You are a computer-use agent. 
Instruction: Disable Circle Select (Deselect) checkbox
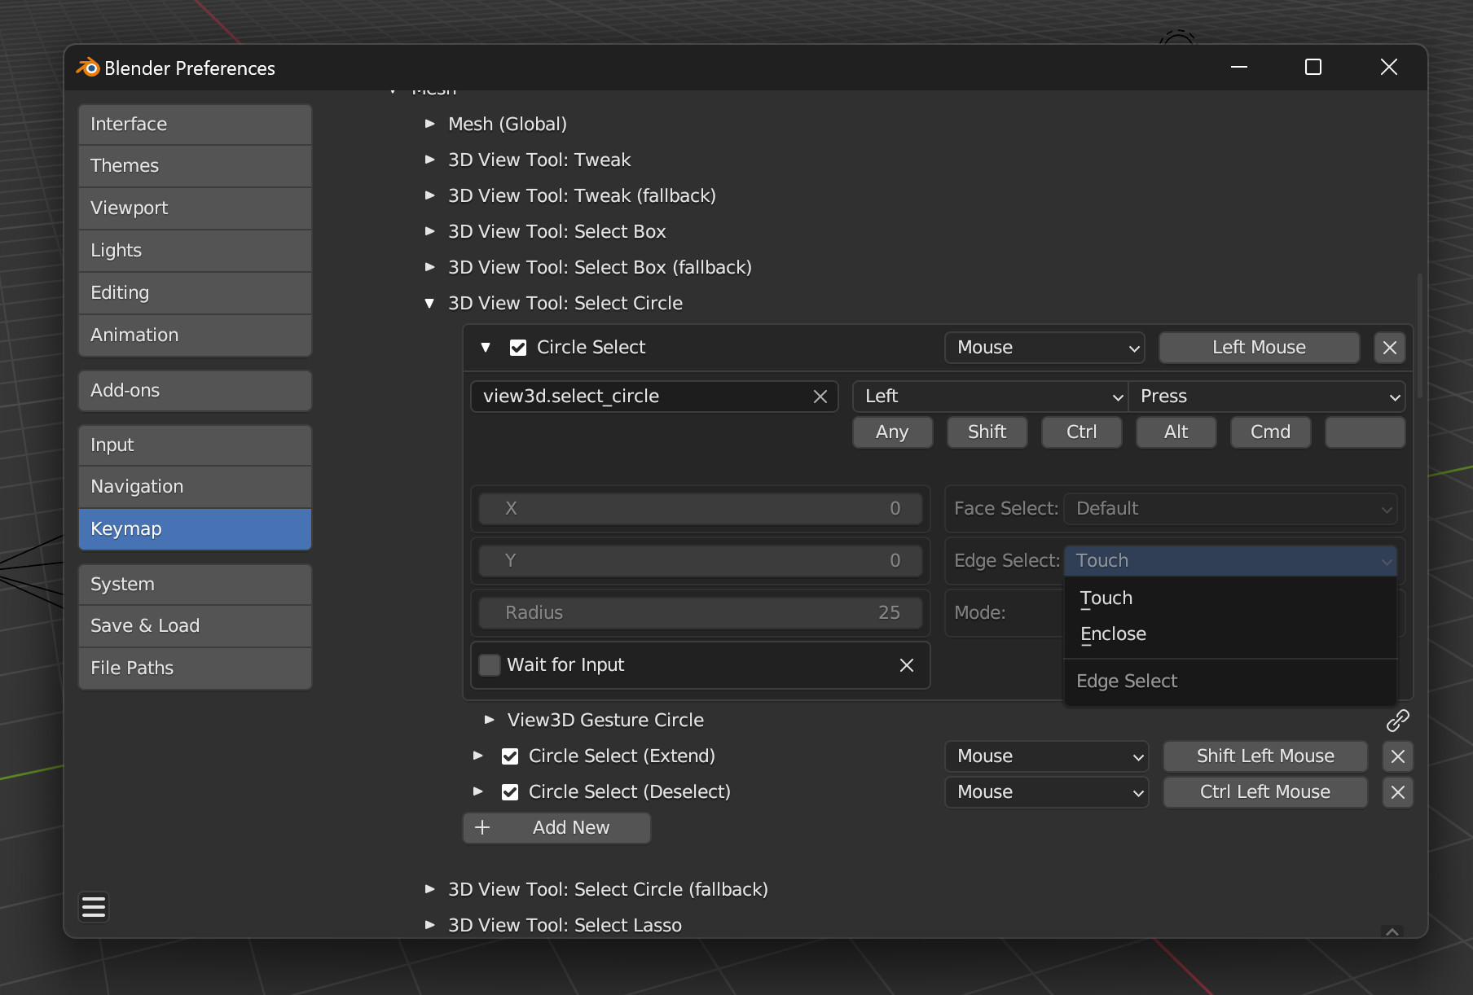[510, 792]
